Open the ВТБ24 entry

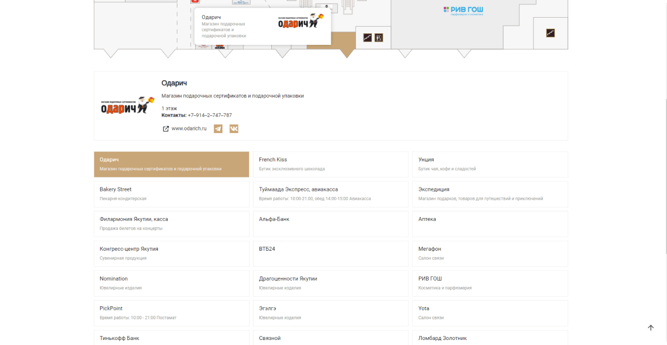331,253
